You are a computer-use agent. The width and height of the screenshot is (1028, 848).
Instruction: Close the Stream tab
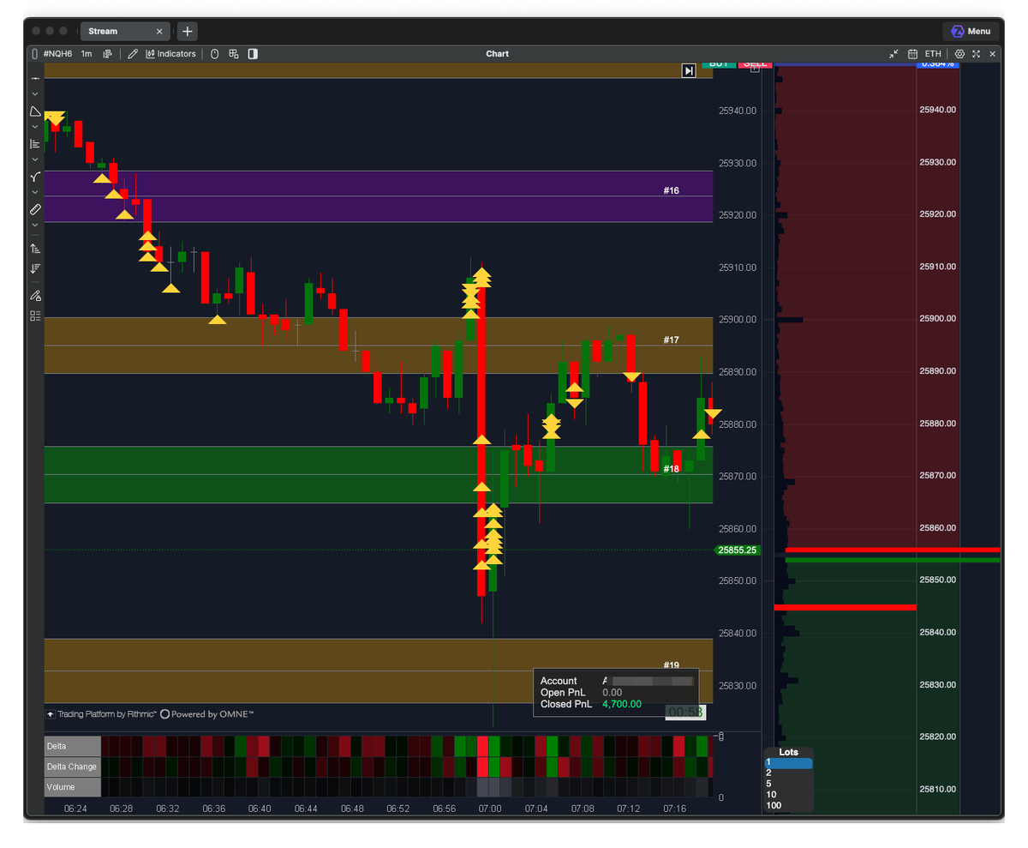pos(159,31)
